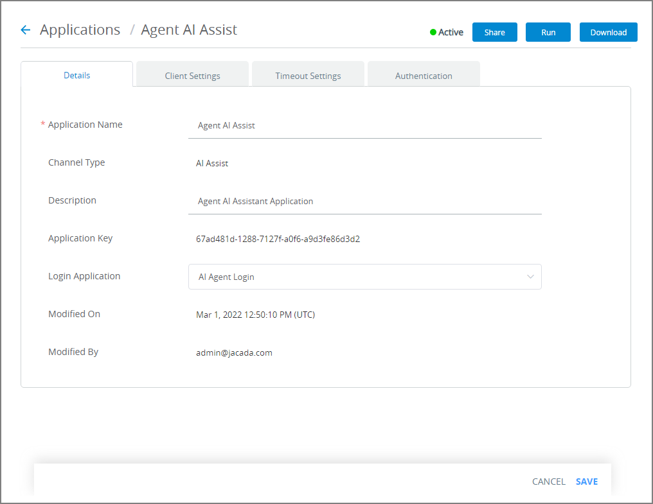Click the back arrow next to Applications
This screenshot has height=504, width=653.
point(25,30)
